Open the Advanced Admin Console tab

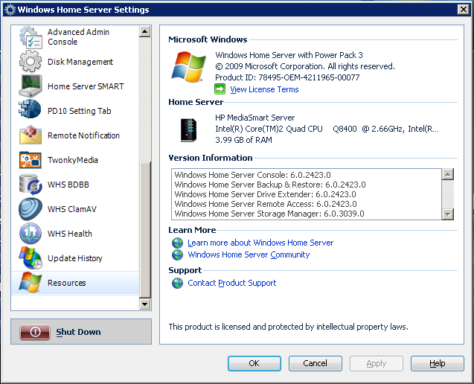(x=75, y=37)
